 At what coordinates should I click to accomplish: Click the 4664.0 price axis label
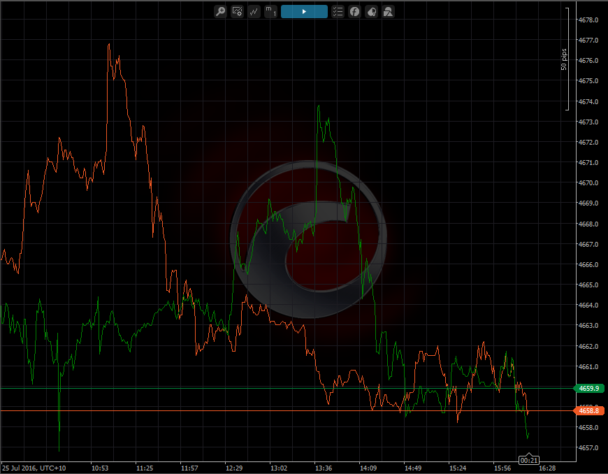(588, 306)
